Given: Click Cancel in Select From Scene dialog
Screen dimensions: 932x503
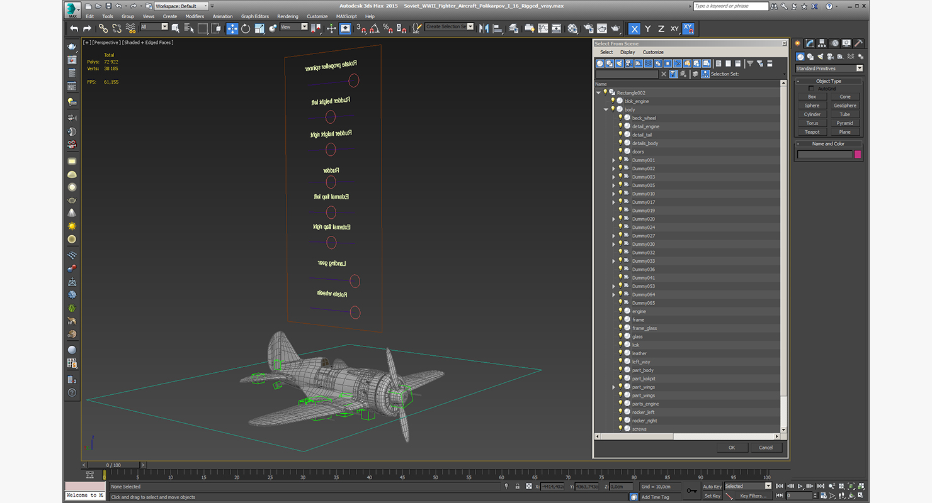Looking at the screenshot, I should pyautogui.click(x=766, y=448).
